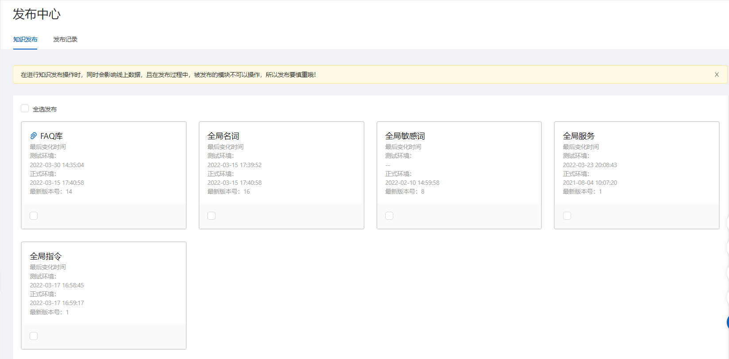Click the 全局名词 card title
This screenshot has width=729, height=359.
(x=223, y=136)
